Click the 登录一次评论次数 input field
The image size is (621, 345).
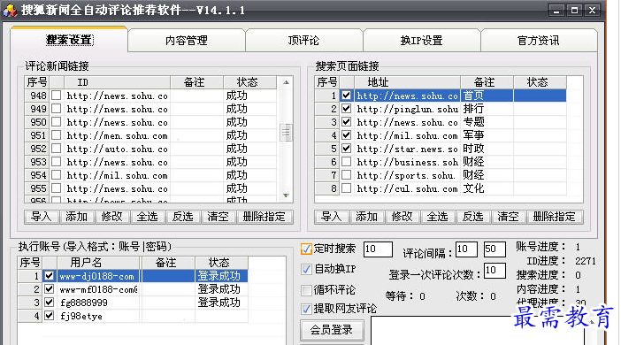pos(494,271)
